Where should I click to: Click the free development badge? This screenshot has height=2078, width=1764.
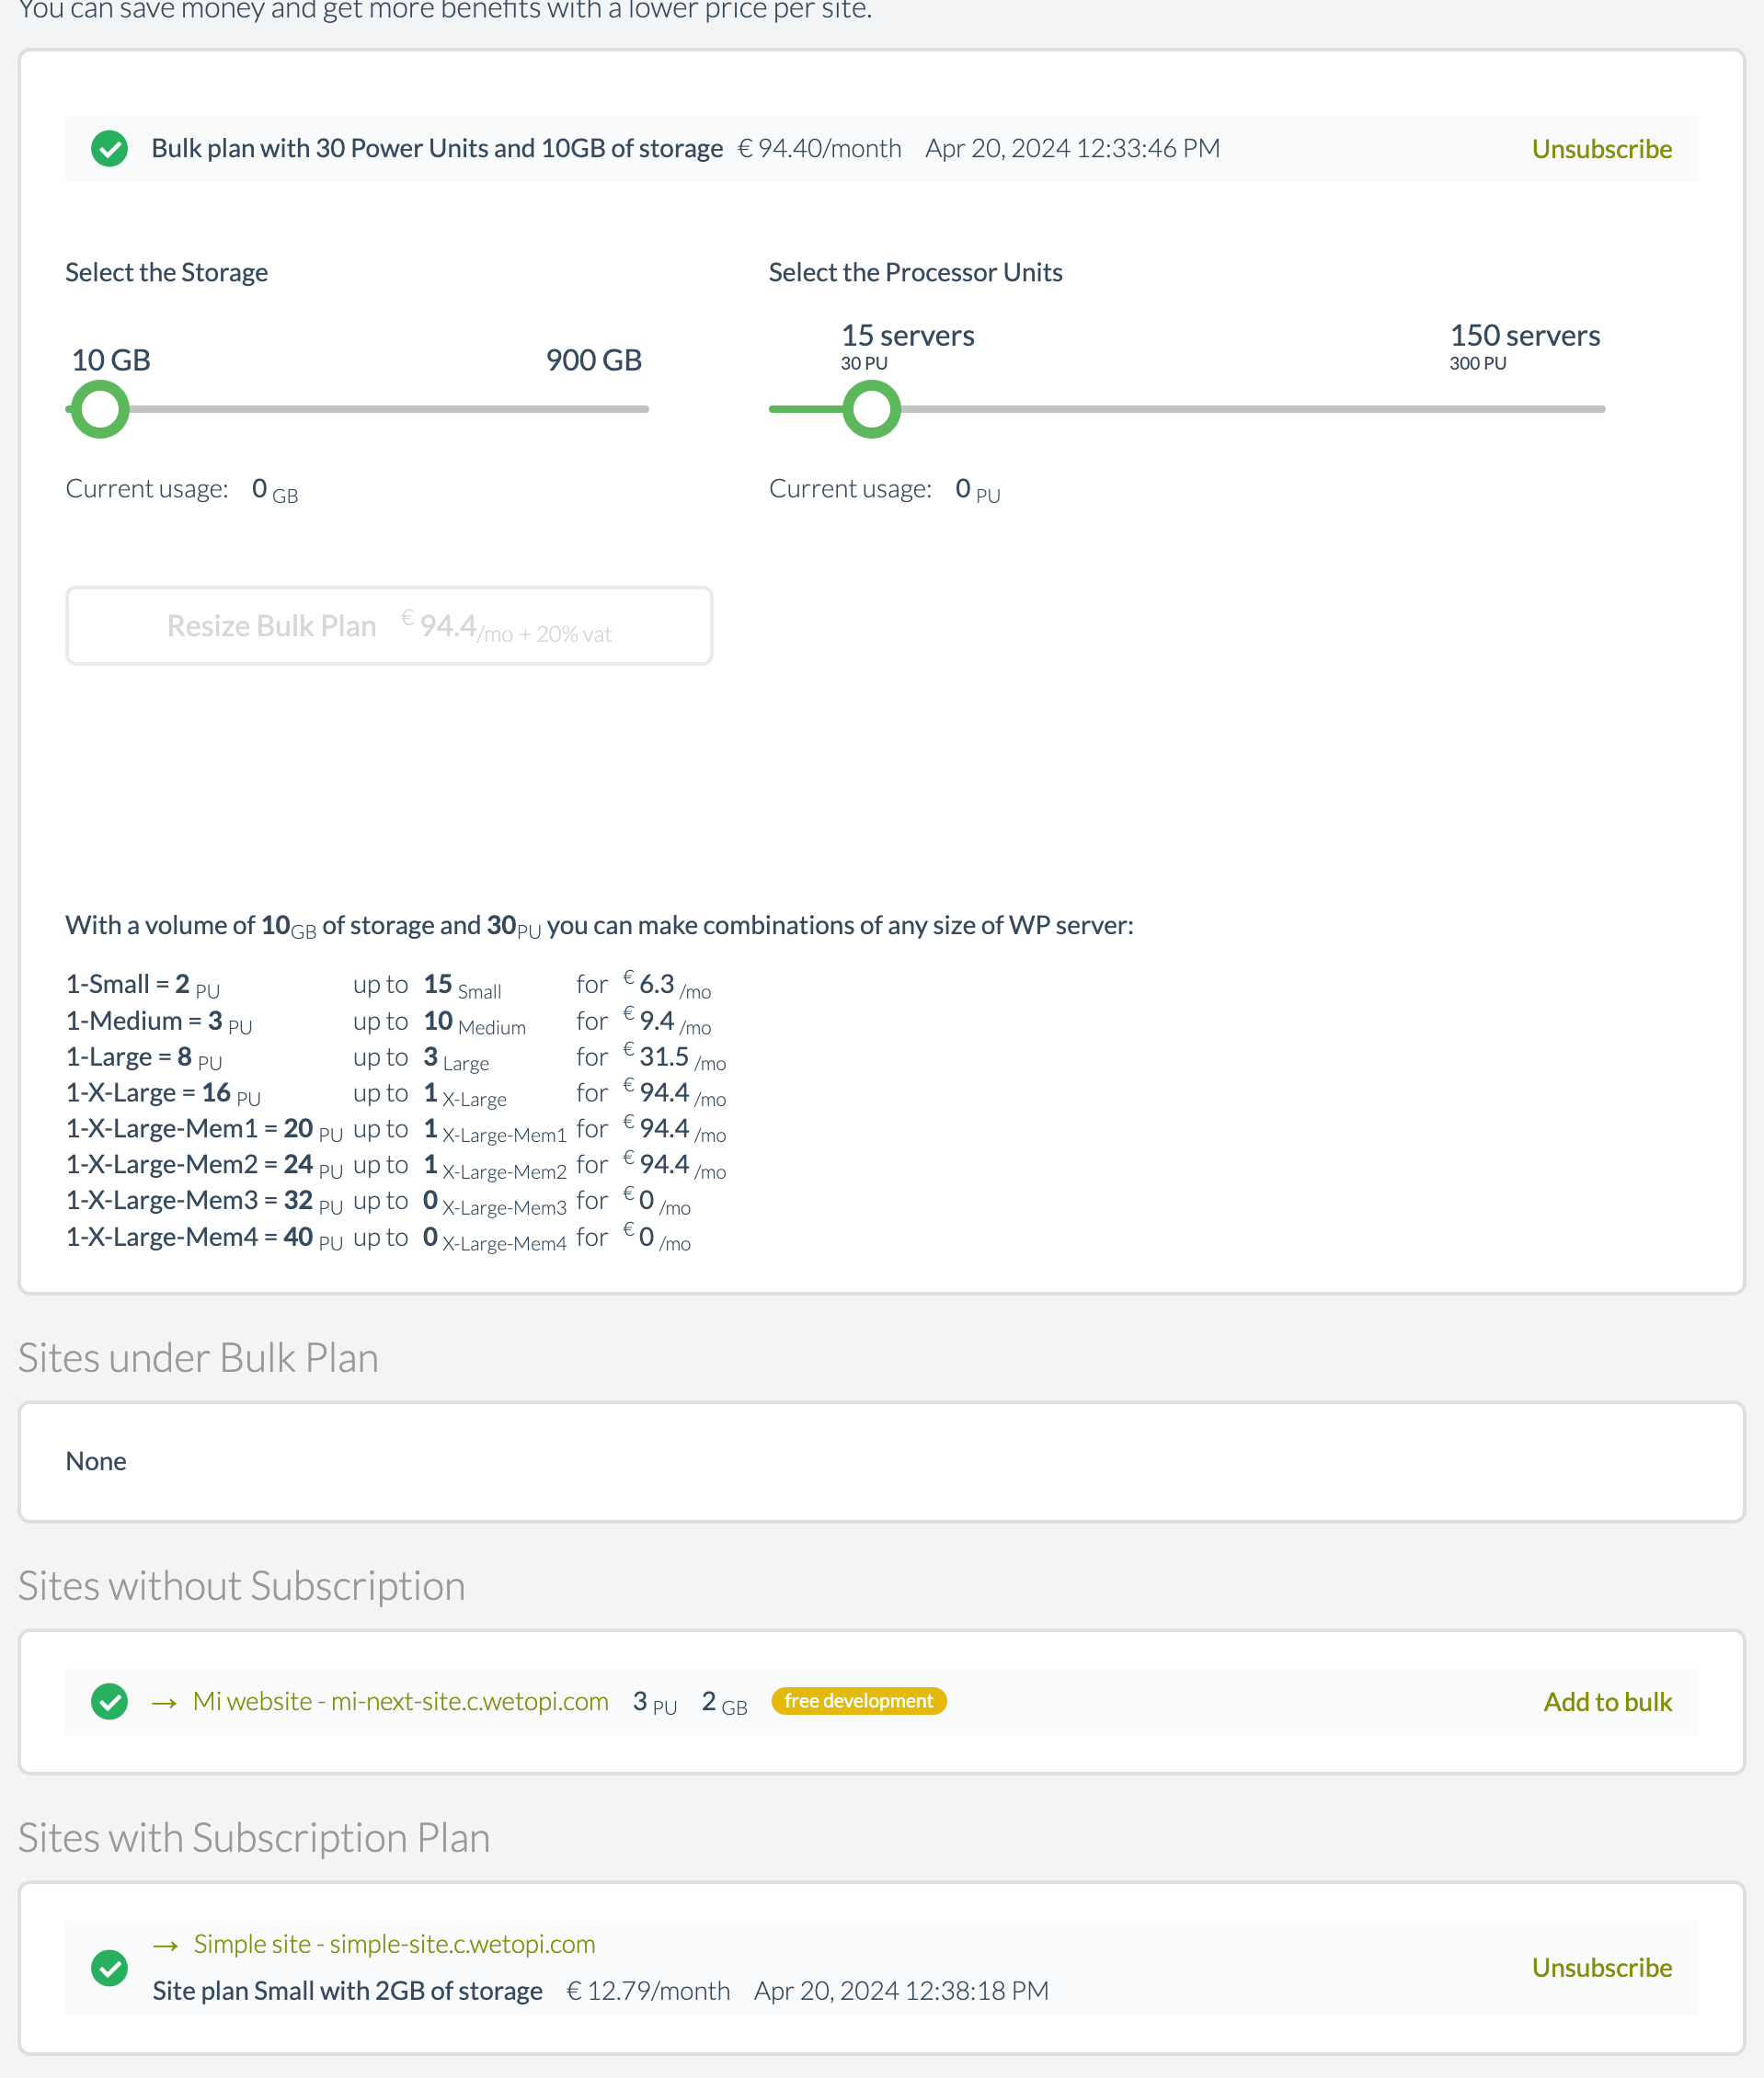pos(858,1700)
